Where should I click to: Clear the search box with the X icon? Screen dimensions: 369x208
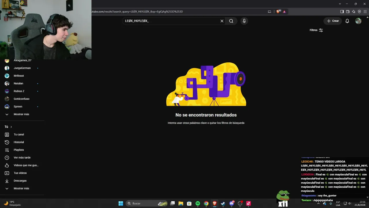click(222, 21)
